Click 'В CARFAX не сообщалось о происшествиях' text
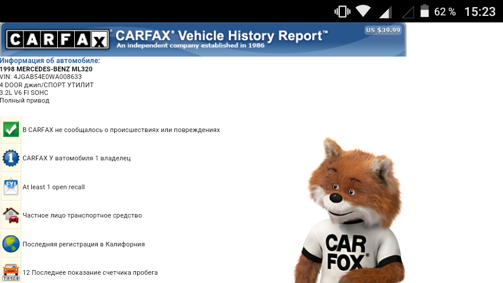 (121, 130)
